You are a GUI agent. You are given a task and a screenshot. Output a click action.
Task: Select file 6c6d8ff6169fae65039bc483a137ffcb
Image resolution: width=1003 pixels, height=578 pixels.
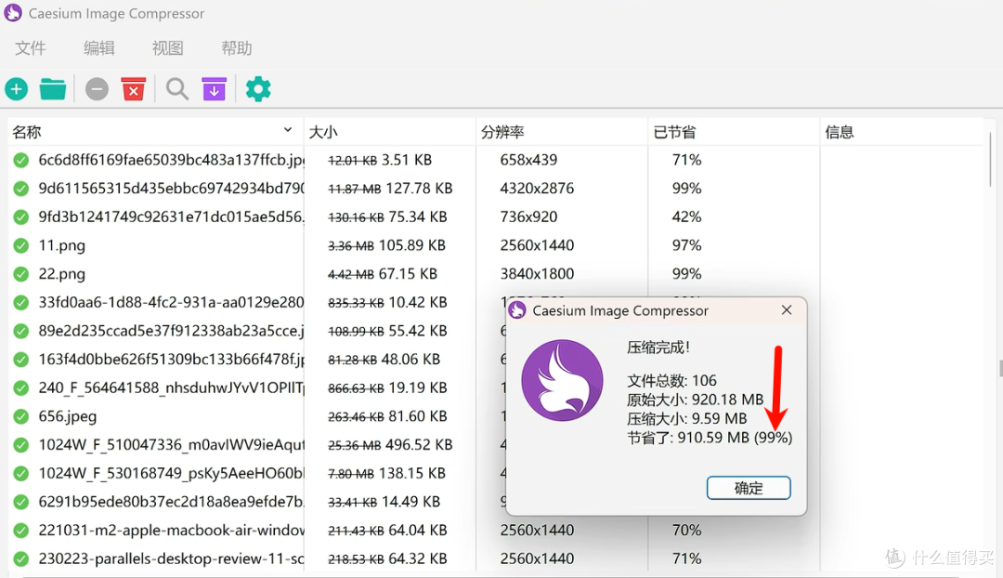tap(172, 160)
